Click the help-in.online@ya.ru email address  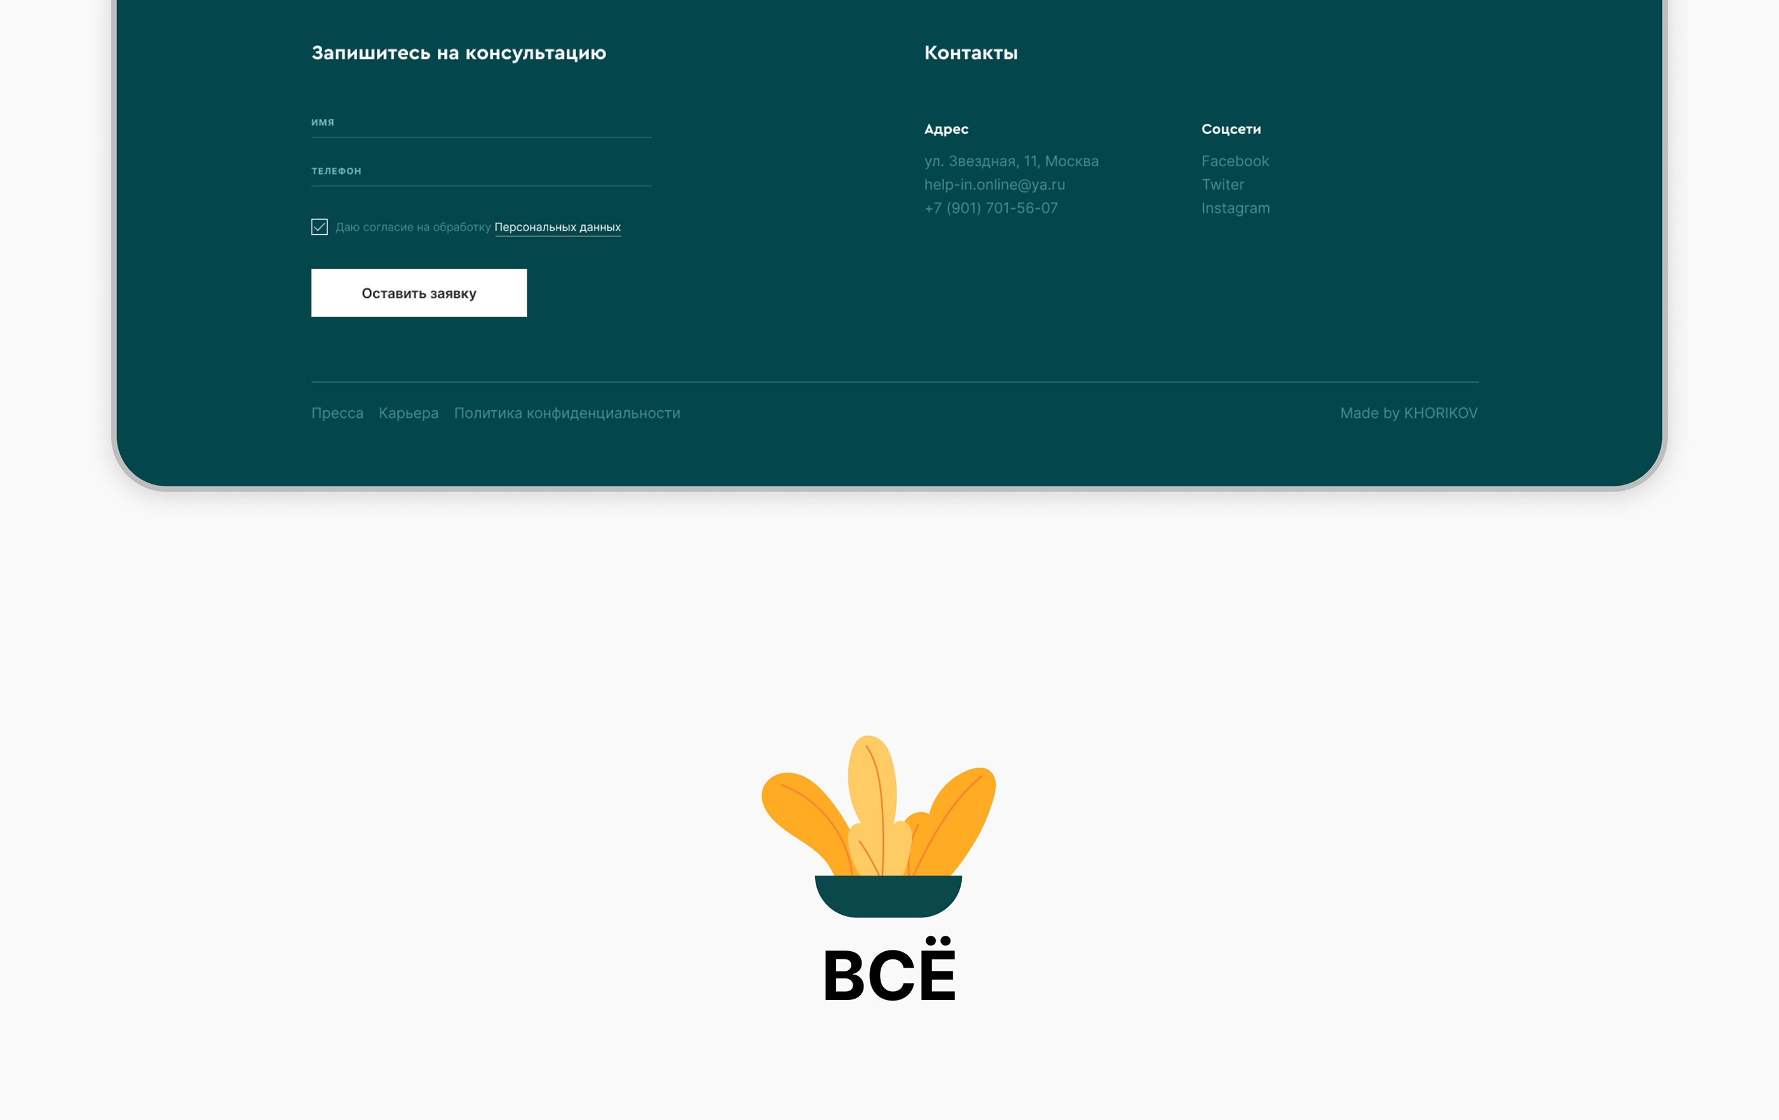994,185
